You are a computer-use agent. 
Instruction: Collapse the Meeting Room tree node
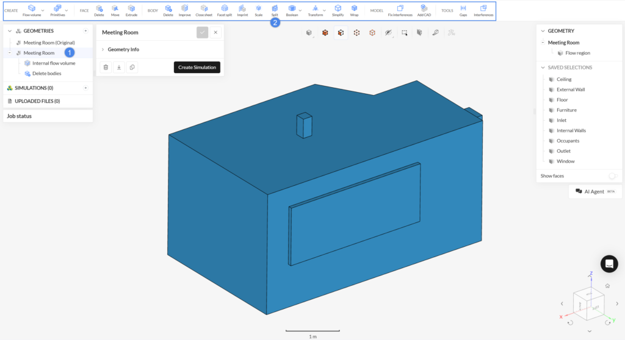point(10,52)
